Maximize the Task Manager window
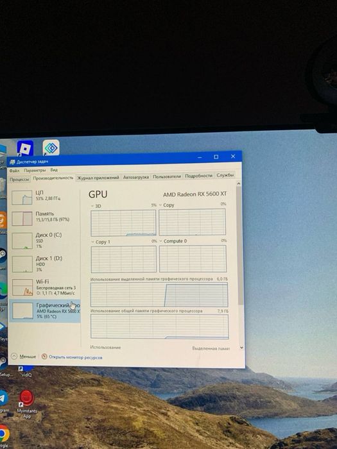The width and height of the screenshot is (337, 449). pyautogui.click(x=216, y=157)
